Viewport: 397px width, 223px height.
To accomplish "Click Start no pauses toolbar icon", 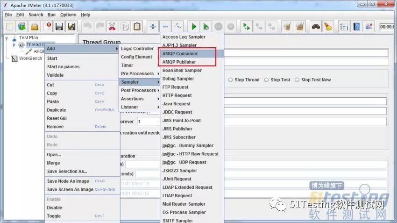I will [x=206, y=26].
